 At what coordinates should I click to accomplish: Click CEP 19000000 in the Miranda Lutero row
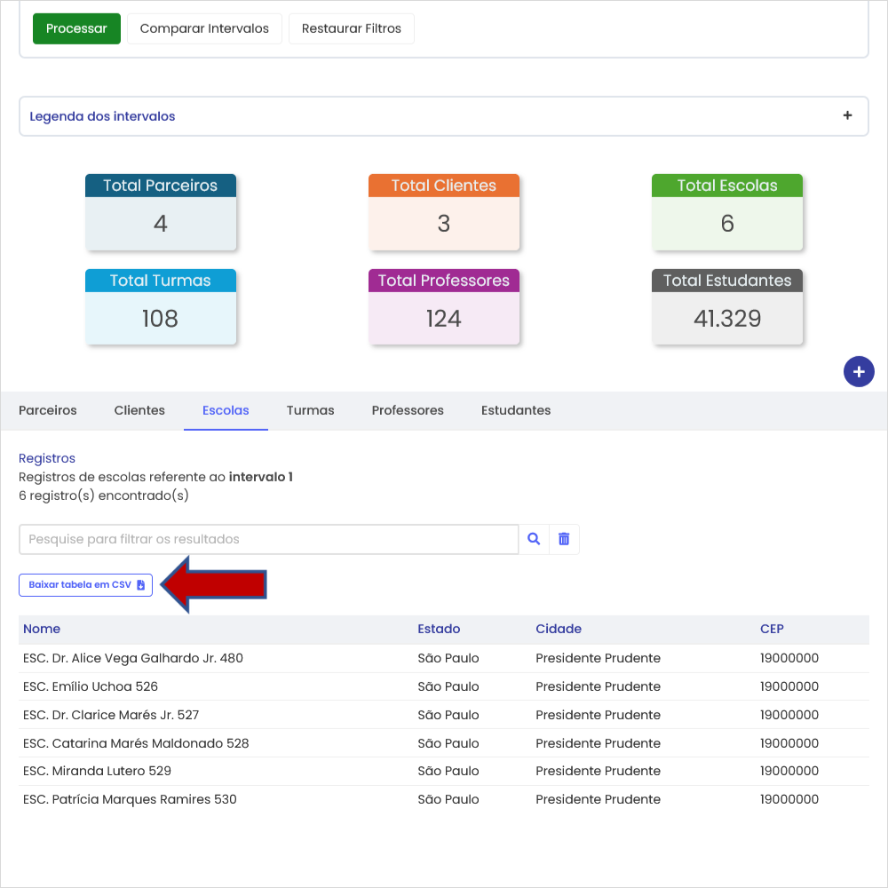click(x=789, y=771)
